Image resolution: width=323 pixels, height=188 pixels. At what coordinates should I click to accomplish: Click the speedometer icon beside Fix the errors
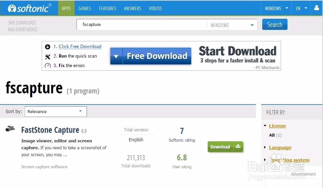(48, 66)
